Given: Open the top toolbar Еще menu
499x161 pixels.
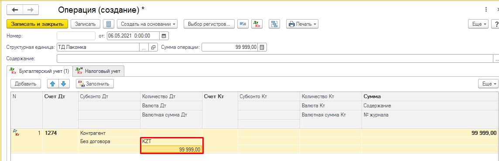Looking at the screenshot, I should point(478,24).
